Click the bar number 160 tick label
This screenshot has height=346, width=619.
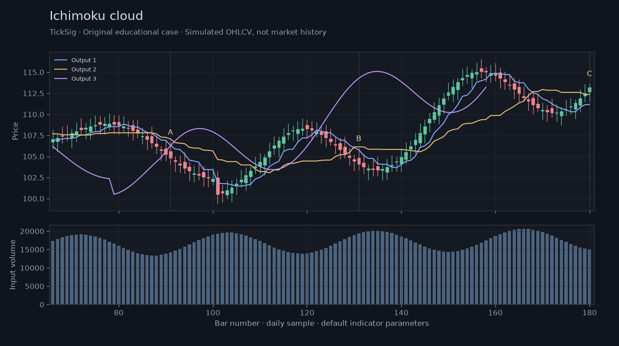pos(495,312)
